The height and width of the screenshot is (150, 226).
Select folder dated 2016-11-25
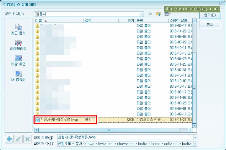(113, 64)
